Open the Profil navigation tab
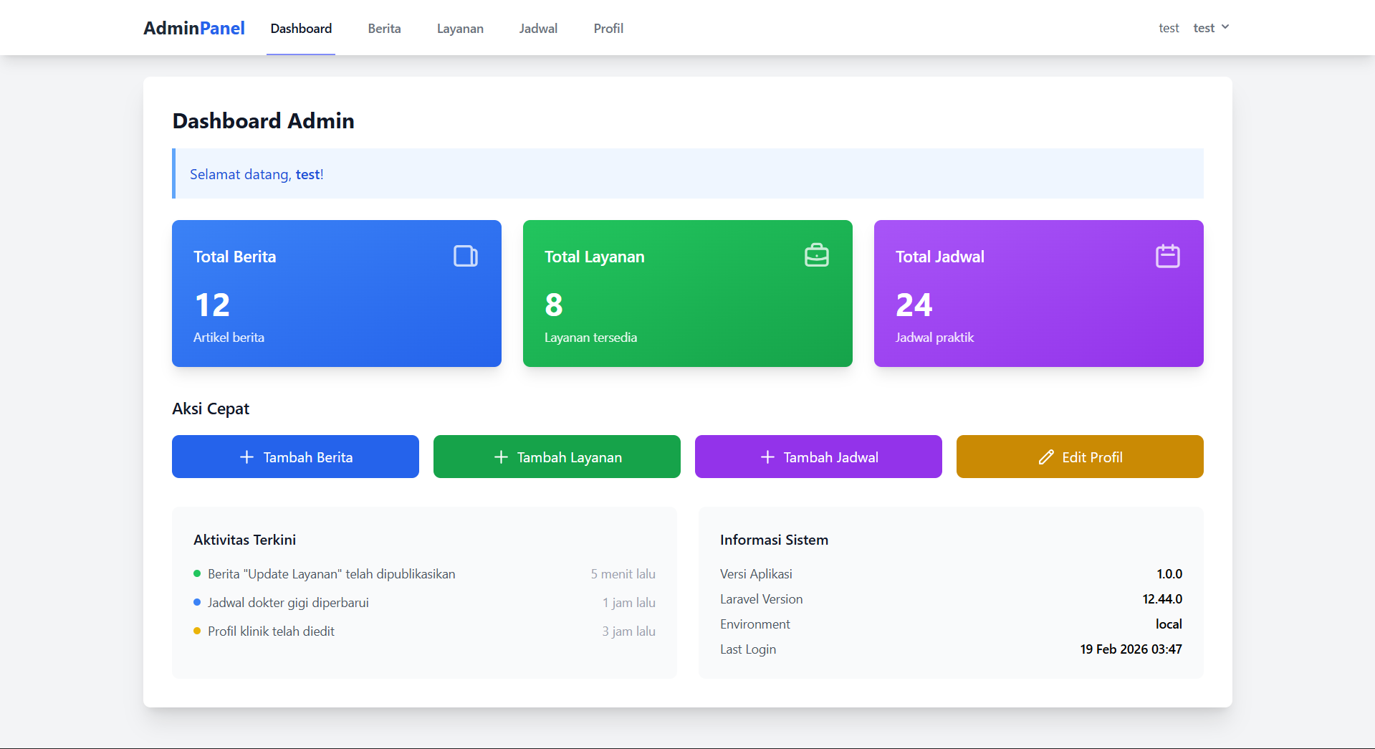This screenshot has height=749, width=1375. coord(608,29)
